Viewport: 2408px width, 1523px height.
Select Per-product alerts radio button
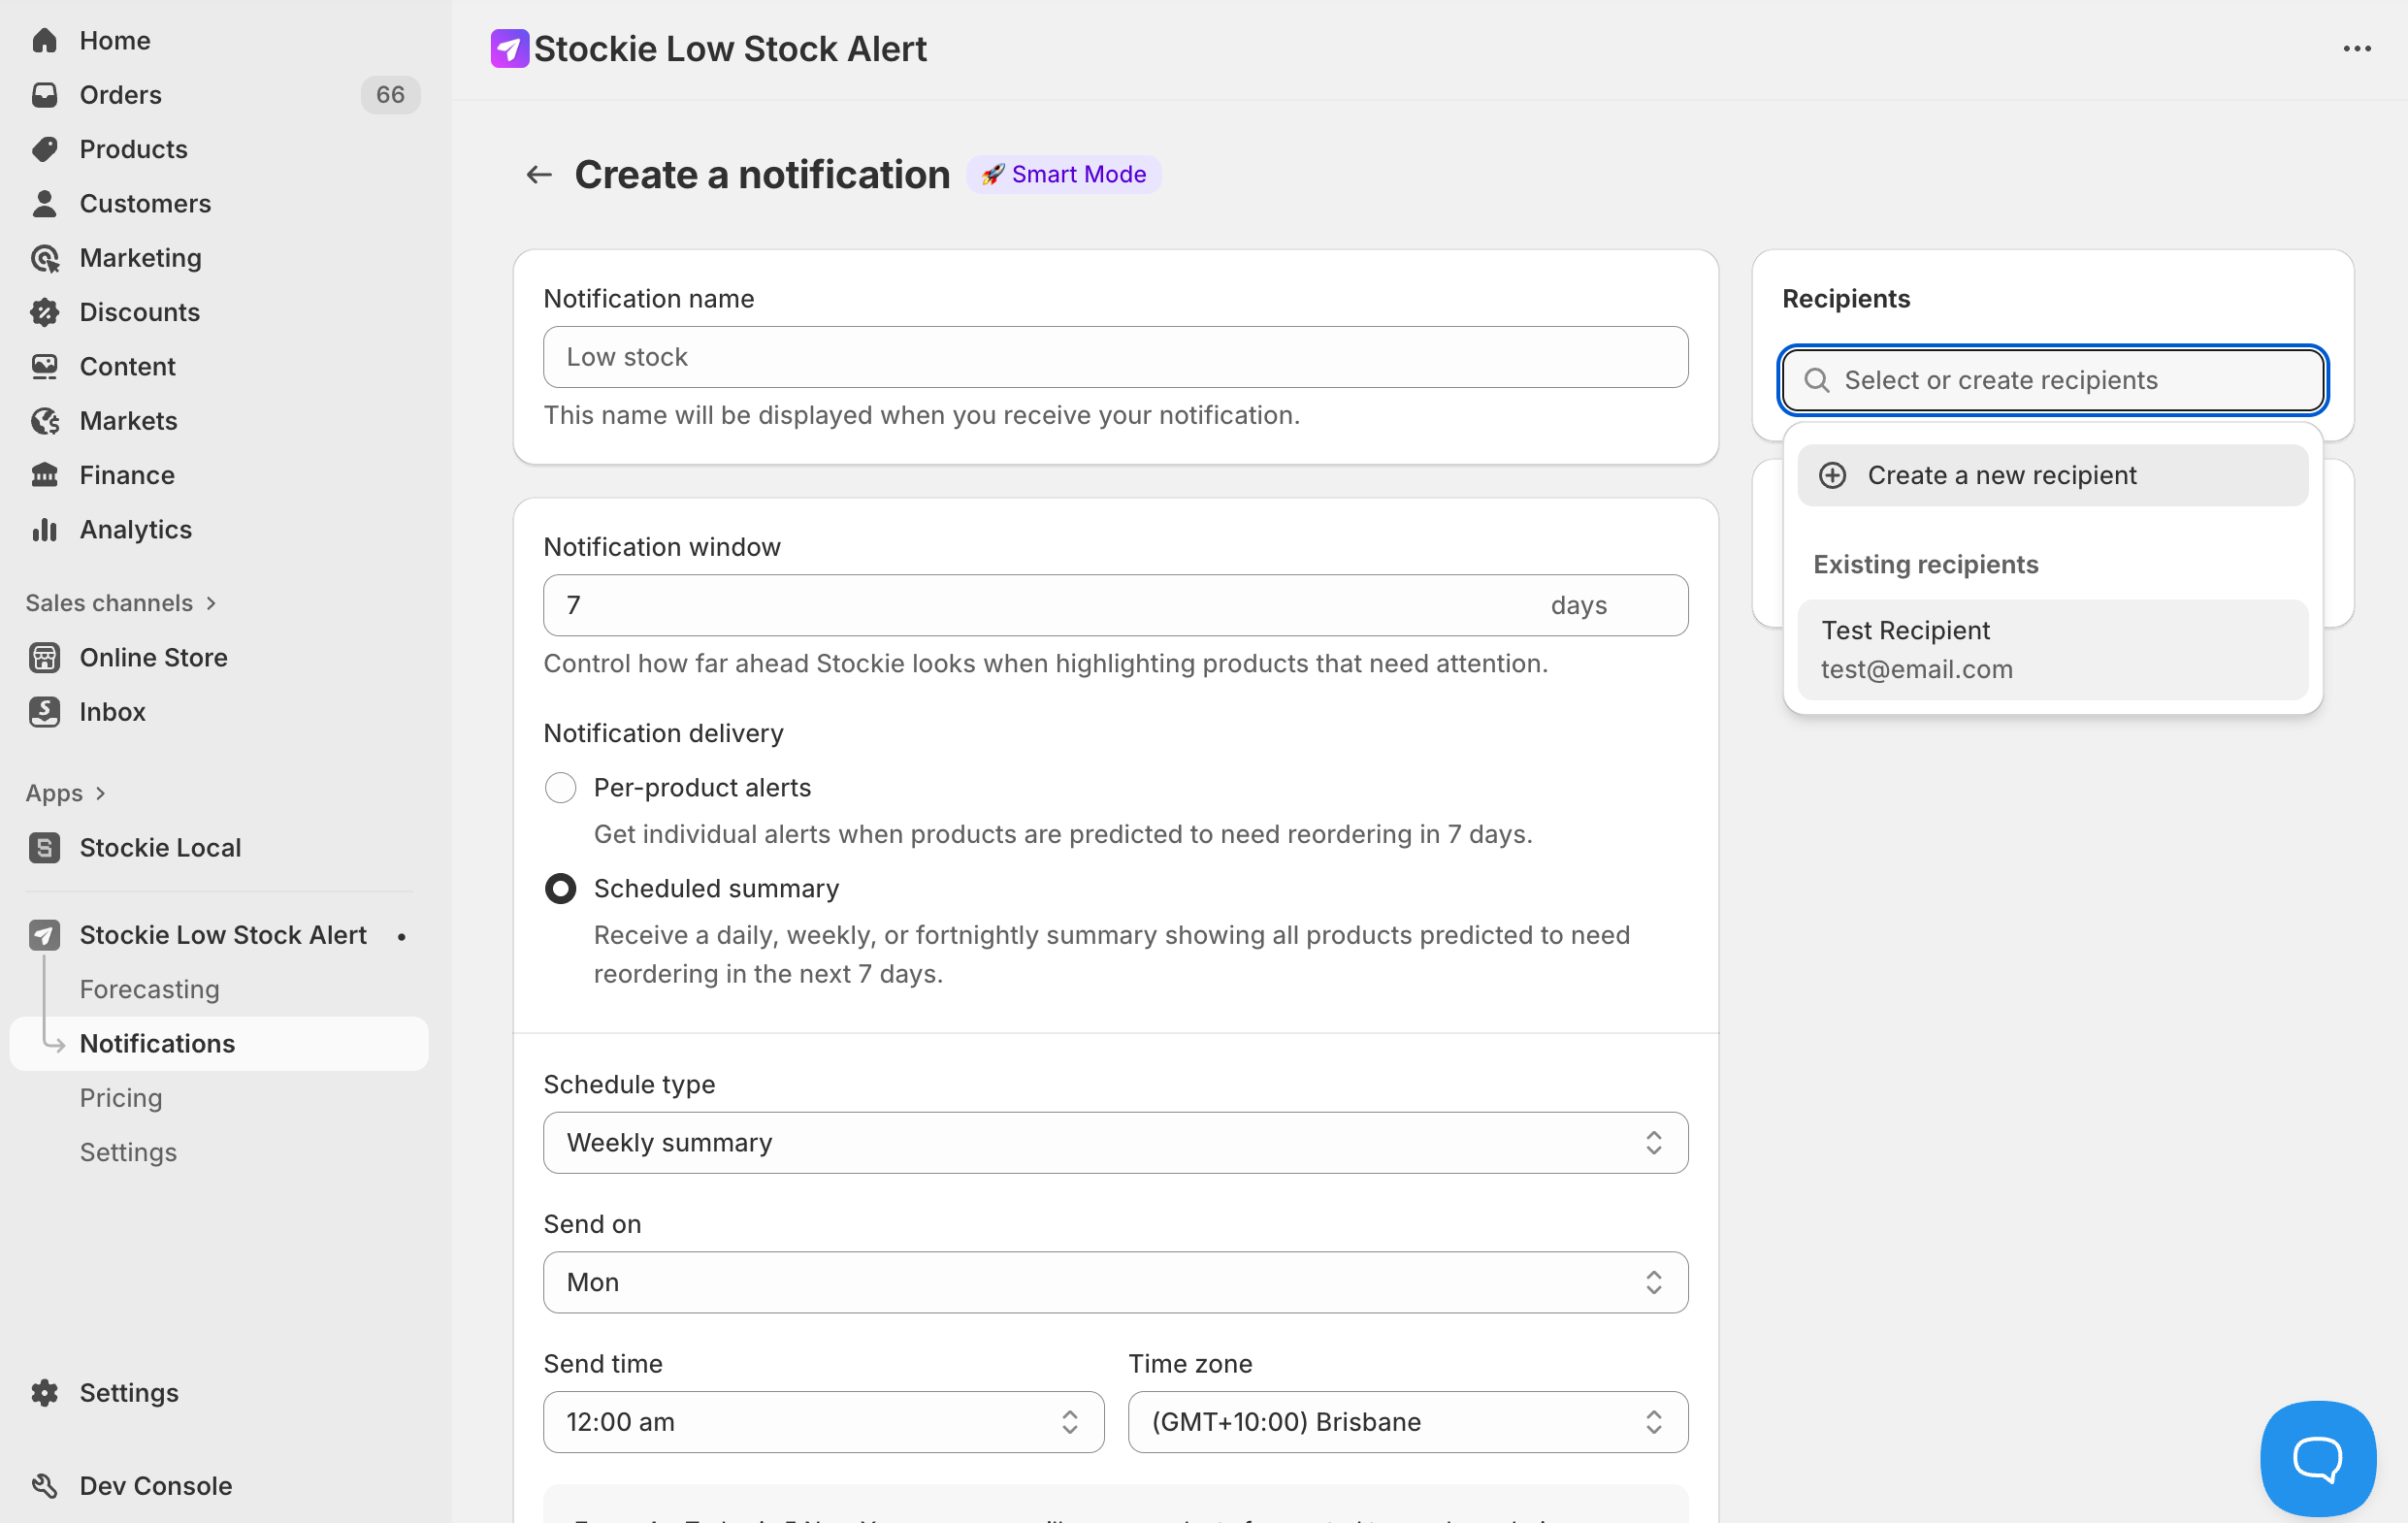[560, 787]
